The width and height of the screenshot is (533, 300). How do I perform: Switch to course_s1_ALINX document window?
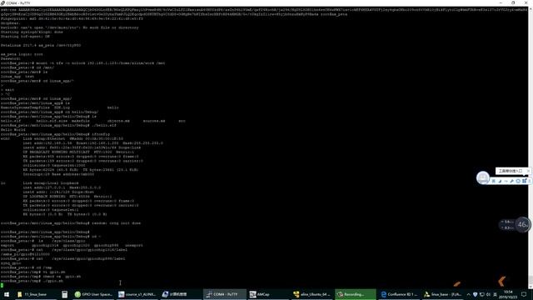(137, 294)
